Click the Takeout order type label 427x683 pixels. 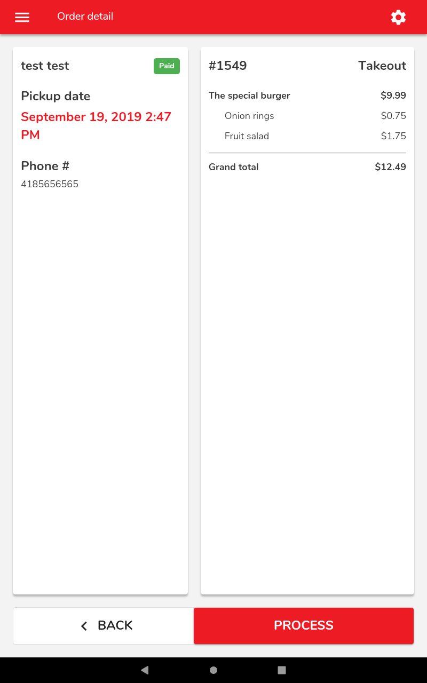pos(382,66)
